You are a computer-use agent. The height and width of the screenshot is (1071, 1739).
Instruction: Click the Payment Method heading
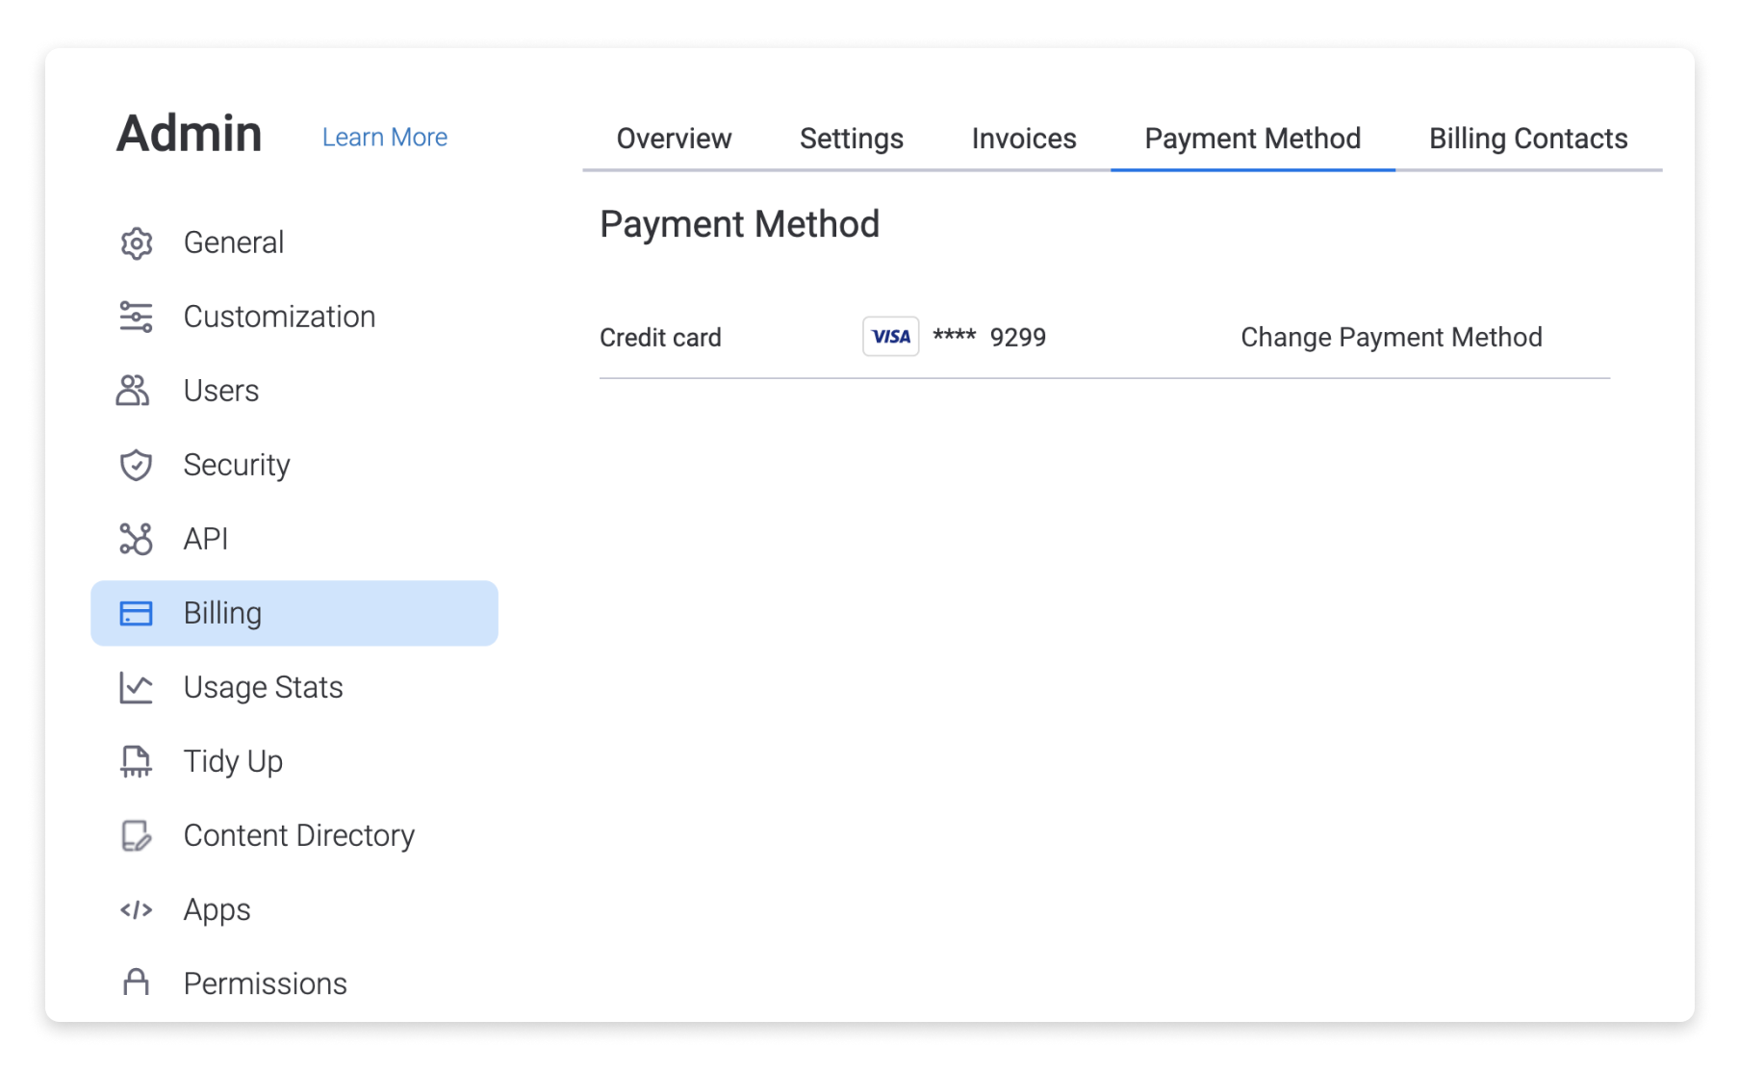[x=739, y=224]
